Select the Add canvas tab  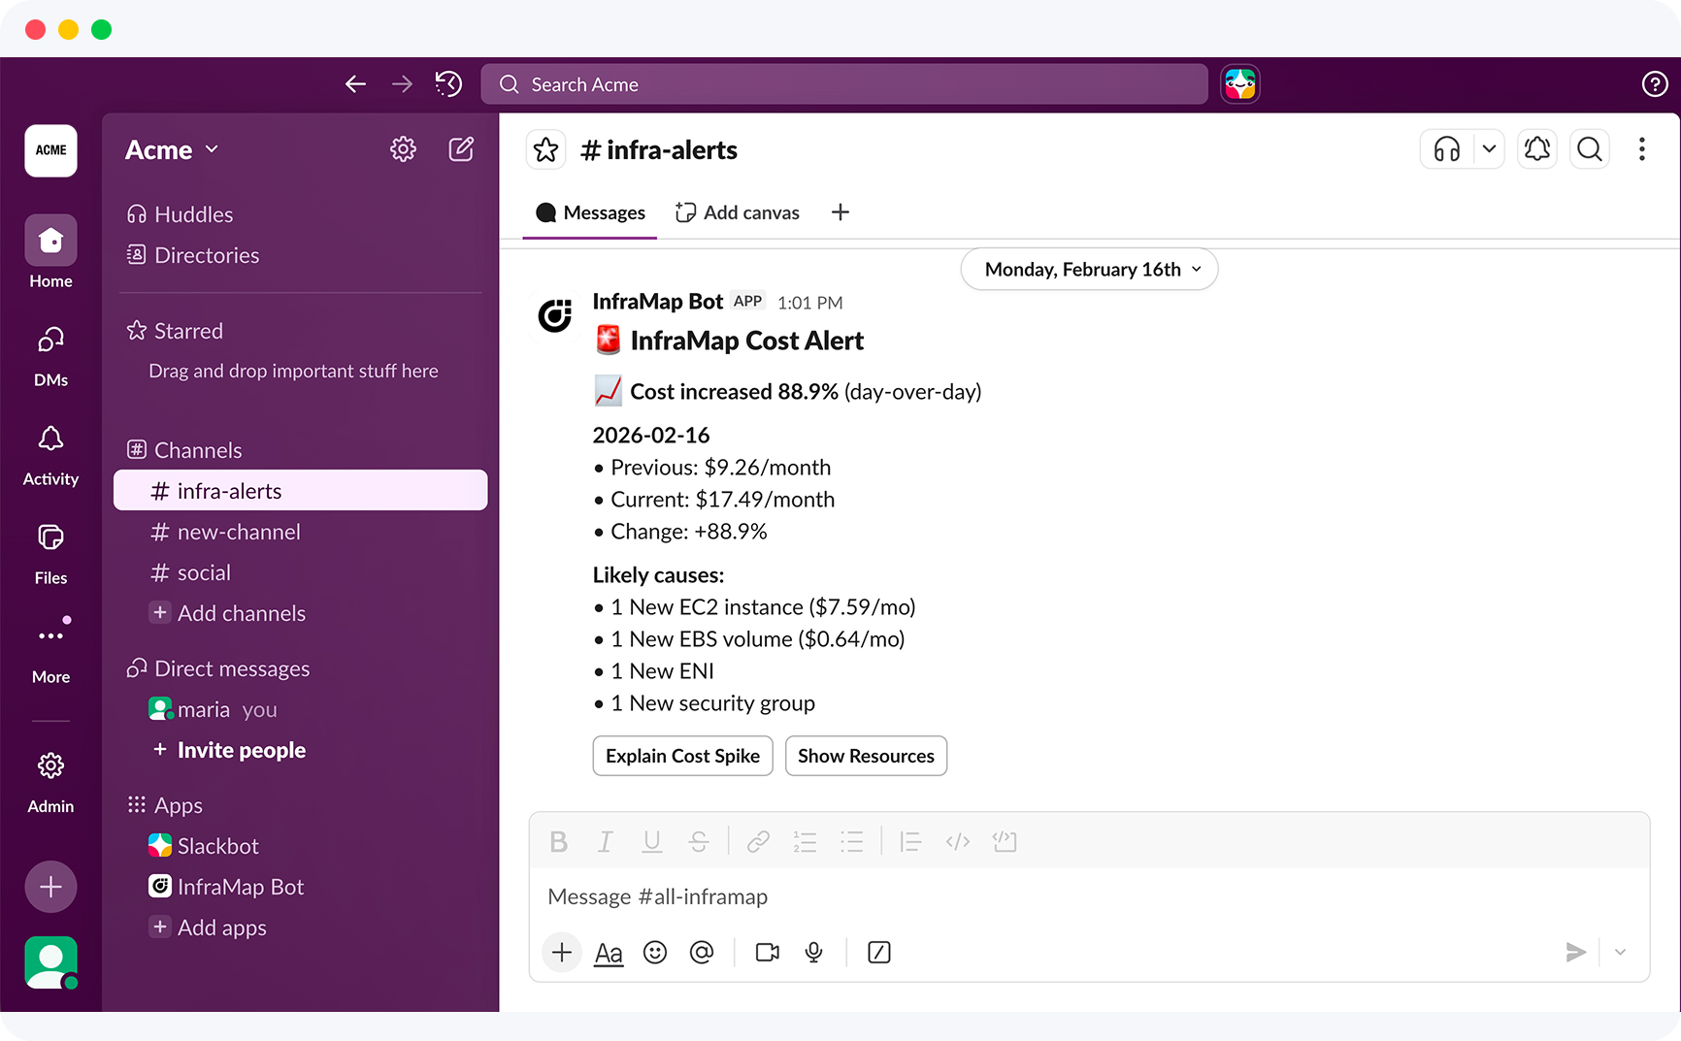point(738,212)
